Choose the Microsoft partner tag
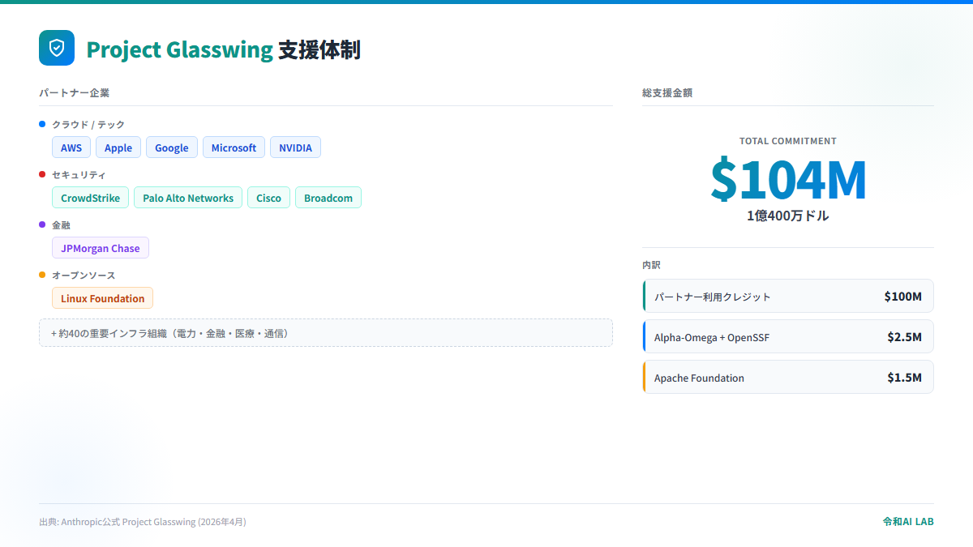Screen dimensions: 973x547 tap(234, 147)
